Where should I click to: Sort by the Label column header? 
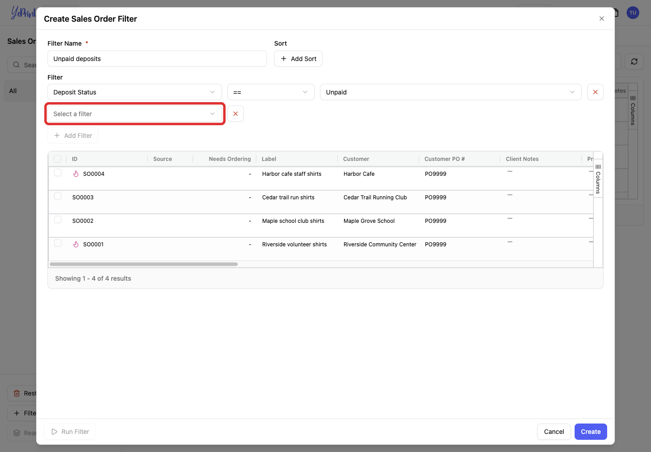[269, 159]
